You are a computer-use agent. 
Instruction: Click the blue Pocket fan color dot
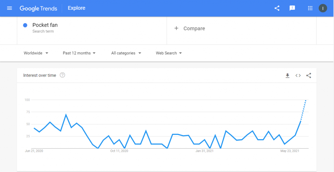(x=25, y=25)
